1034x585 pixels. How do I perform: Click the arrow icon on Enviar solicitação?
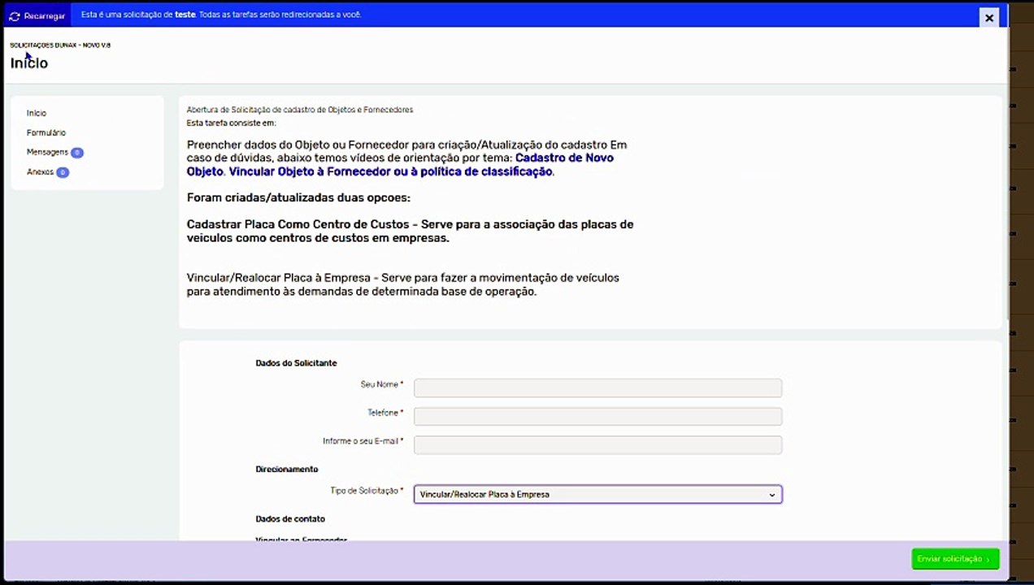pyautogui.click(x=988, y=559)
